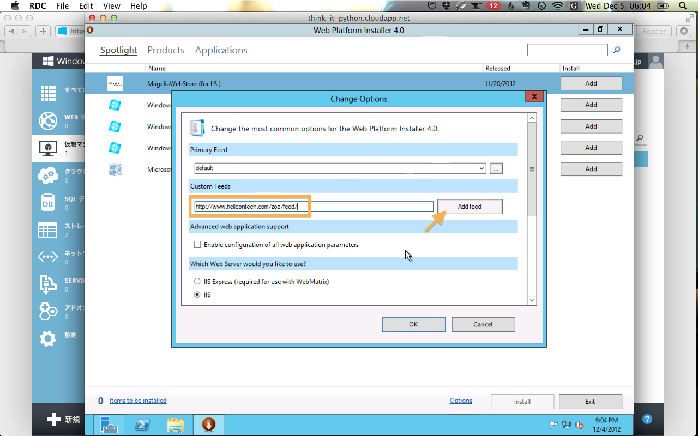Click the magnifier search icon
698x436 pixels.
point(617,50)
